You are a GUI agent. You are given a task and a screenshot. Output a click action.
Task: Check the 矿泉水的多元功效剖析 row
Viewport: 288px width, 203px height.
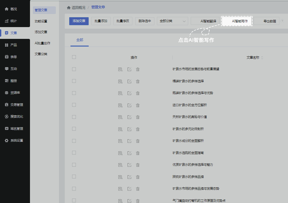click(74, 129)
